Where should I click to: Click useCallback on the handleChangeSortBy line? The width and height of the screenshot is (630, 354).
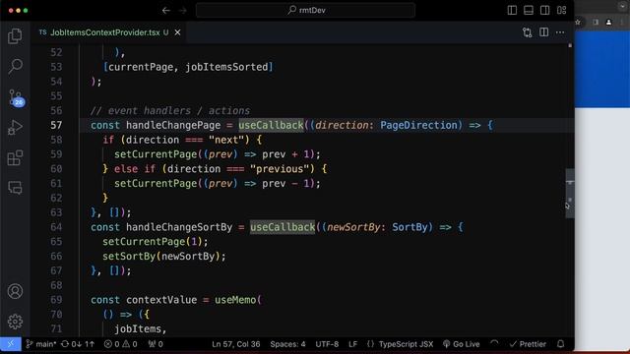click(283, 227)
